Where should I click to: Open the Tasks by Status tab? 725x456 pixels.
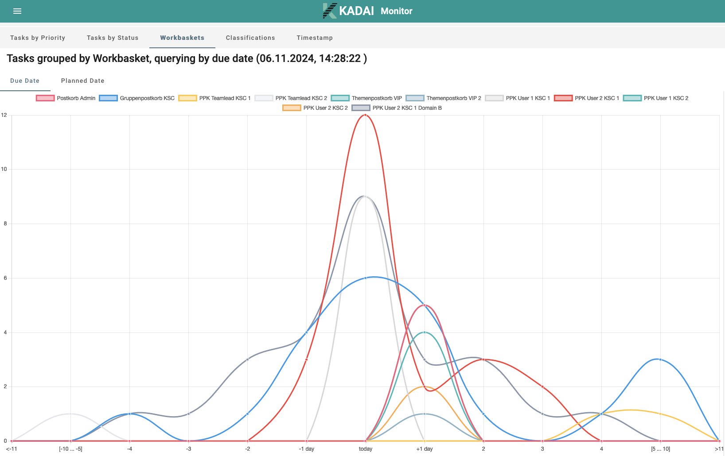click(113, 38)
